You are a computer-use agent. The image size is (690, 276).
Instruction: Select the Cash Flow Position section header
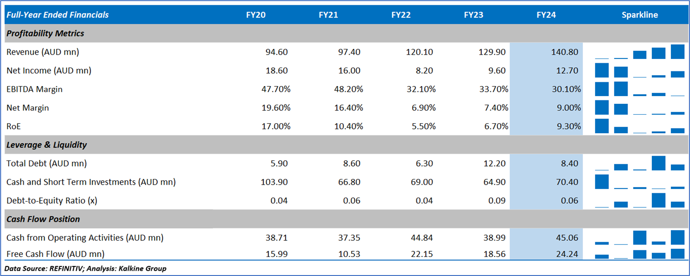43,219
